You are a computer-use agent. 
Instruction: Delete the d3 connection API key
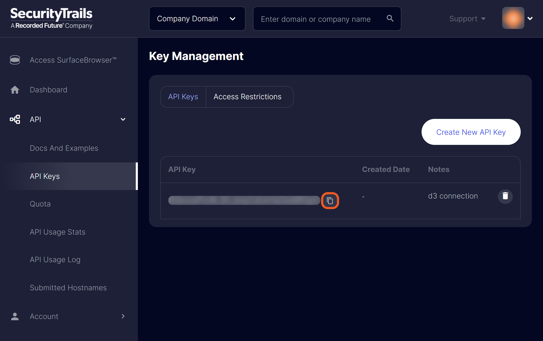505,196
